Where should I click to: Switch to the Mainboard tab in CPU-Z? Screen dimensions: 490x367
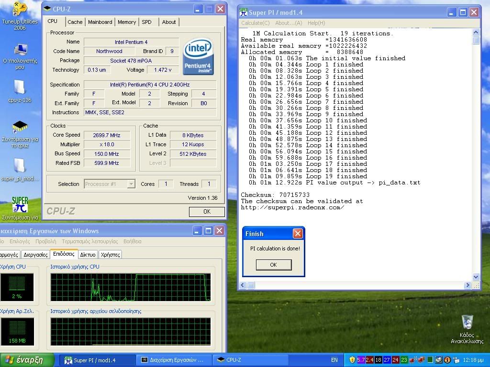tap(100, 22)
